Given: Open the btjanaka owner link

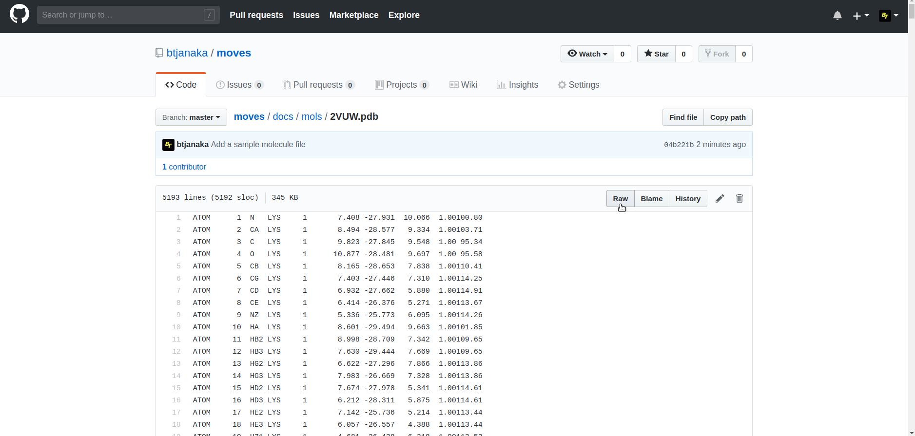Looking at the screenshot, I should tap(187, 53).
